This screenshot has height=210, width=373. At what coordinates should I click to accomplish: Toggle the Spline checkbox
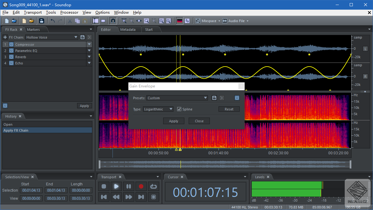[179, 109]
